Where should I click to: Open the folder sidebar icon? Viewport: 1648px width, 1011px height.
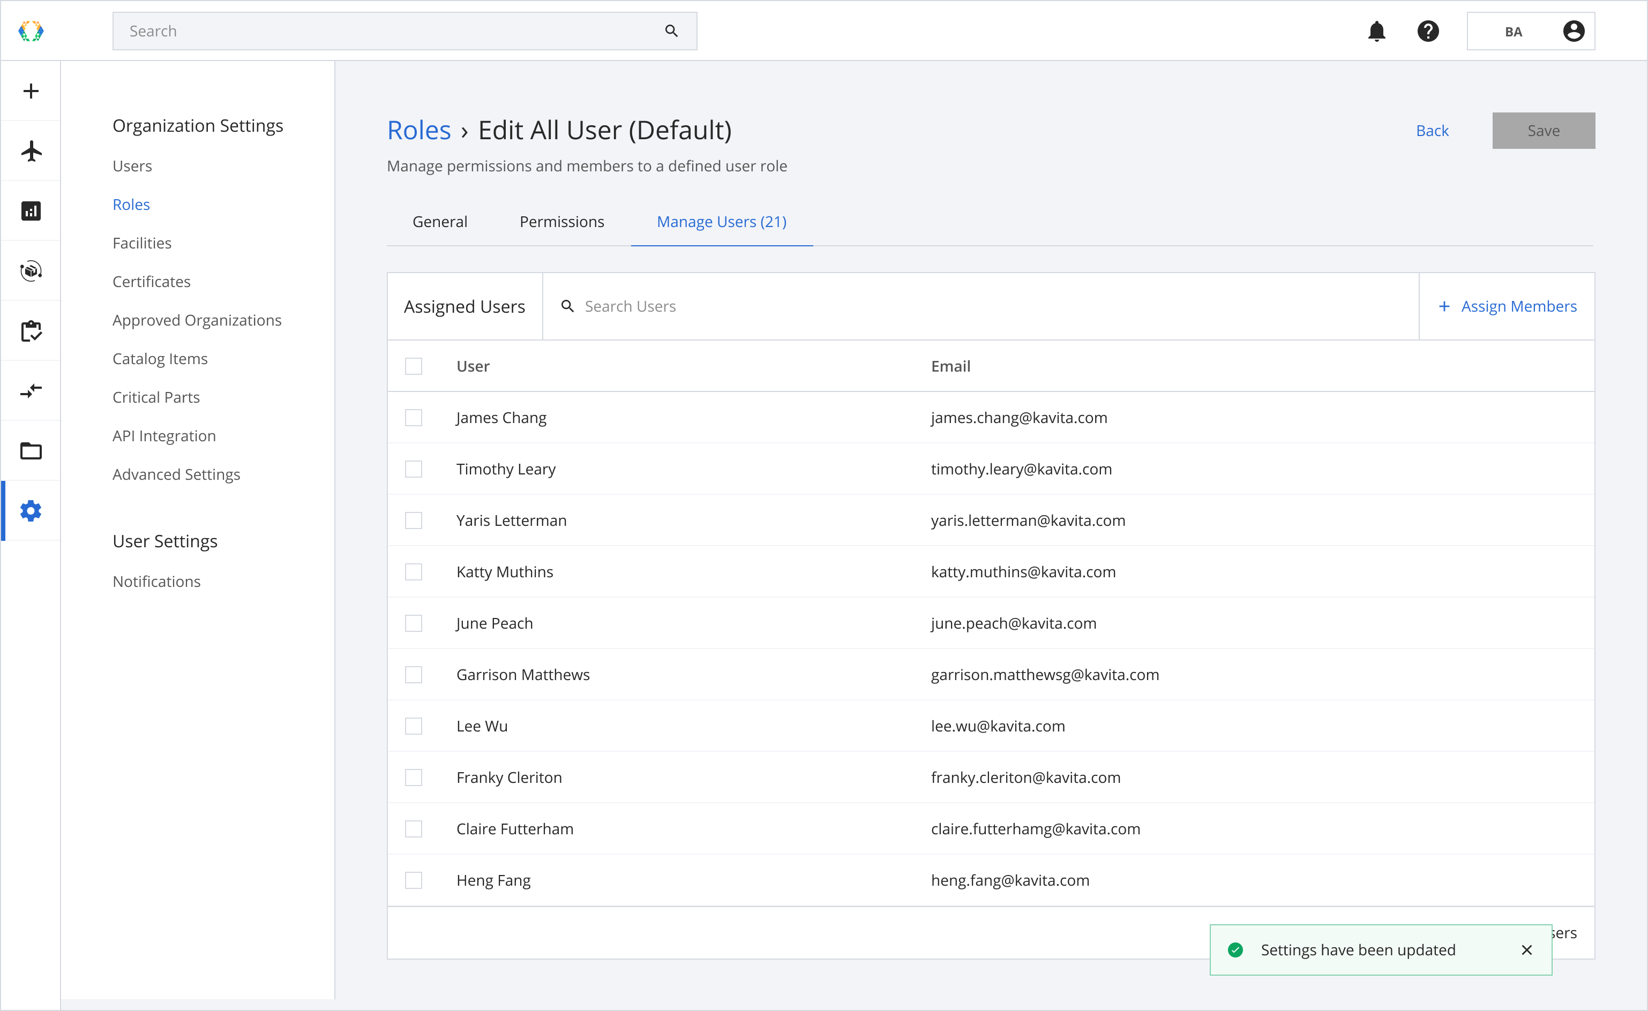(31, 451)
